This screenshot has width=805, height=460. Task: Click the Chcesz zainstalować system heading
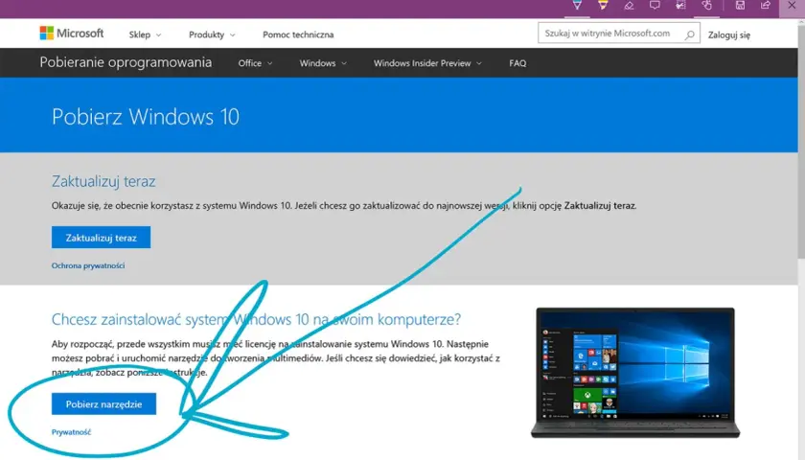[x=256, y=319]
